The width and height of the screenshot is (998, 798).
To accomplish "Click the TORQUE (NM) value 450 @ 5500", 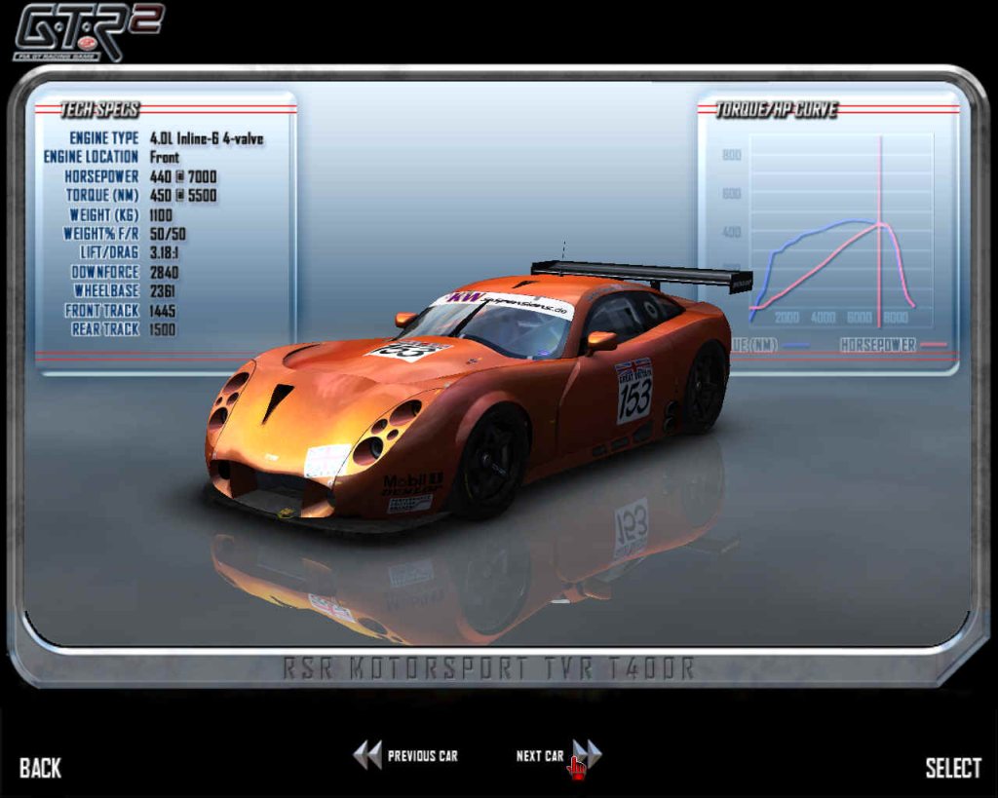I will [x=182, y=196].
